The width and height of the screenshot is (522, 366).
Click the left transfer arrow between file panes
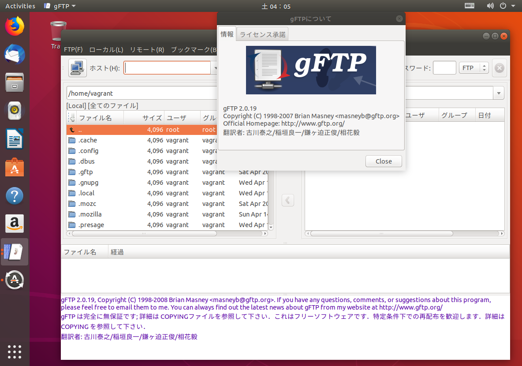[x=287, y=200]
